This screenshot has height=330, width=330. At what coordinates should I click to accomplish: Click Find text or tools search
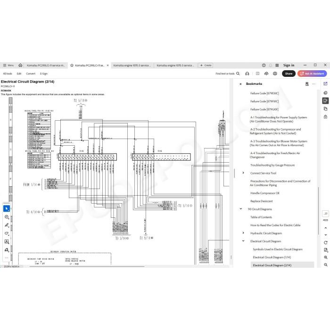pyautogui.click(x=228, y=74)
